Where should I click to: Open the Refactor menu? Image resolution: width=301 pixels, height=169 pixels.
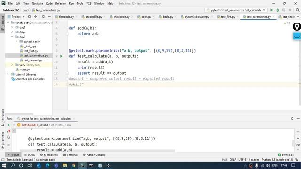point(61,3)
